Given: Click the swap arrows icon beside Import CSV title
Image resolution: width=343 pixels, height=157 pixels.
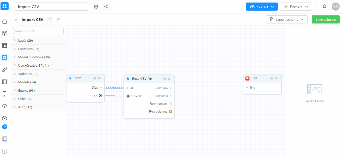Looking at the screenshot, I should [x=50, y=19].
